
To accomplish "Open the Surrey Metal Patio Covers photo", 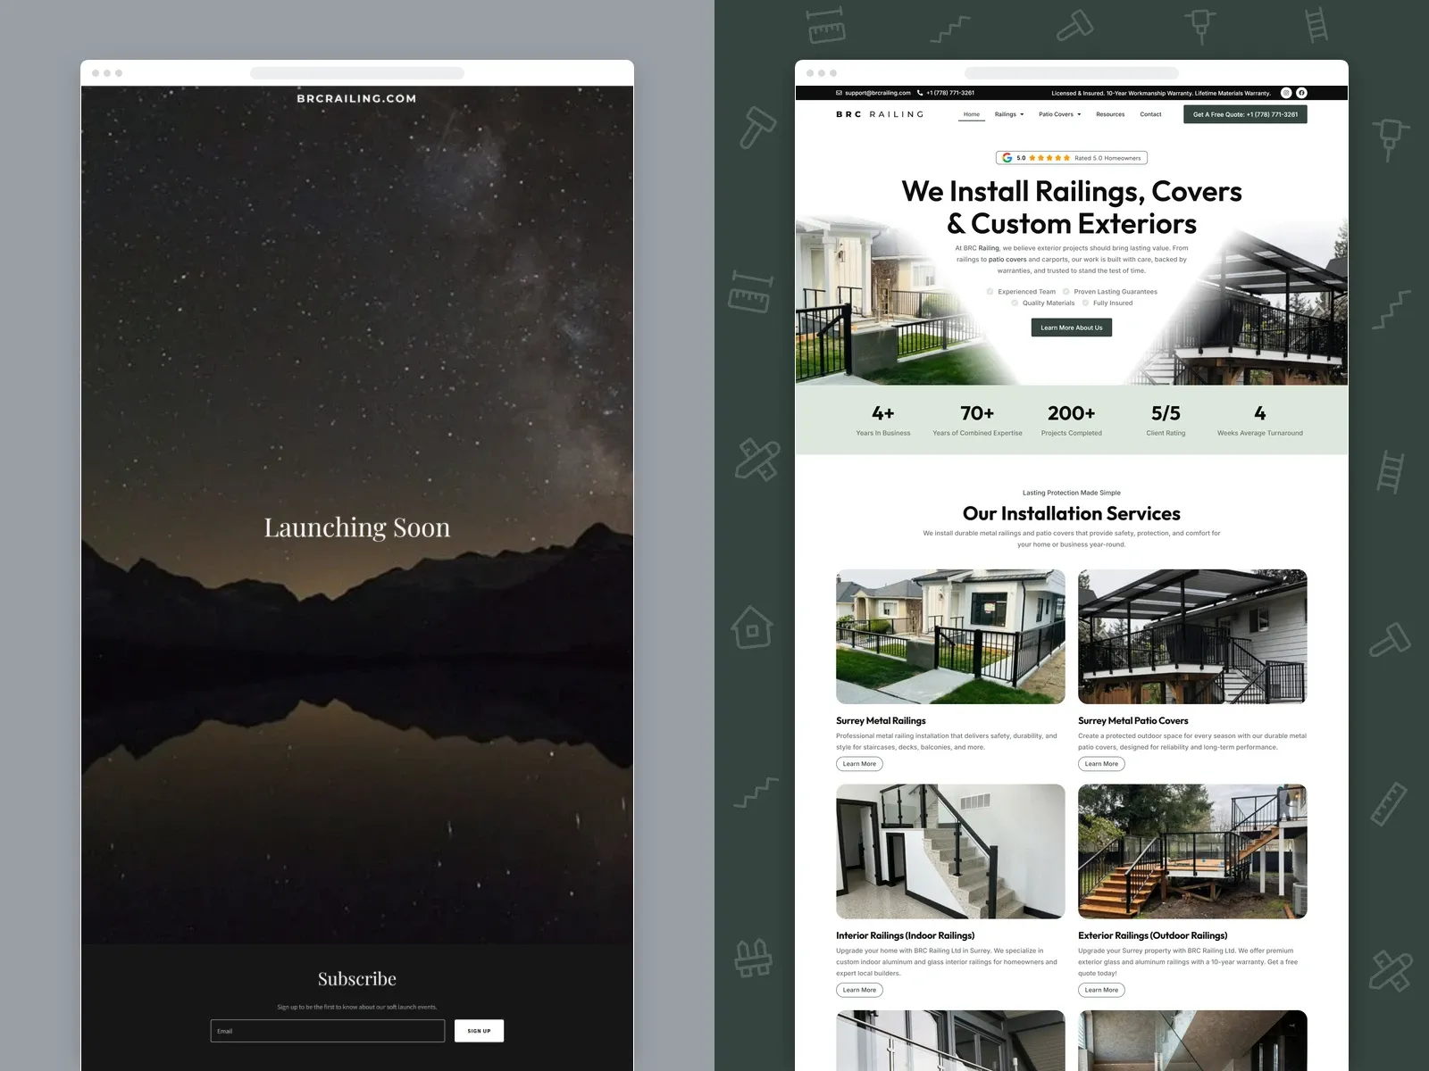I will coord(1192,637).
